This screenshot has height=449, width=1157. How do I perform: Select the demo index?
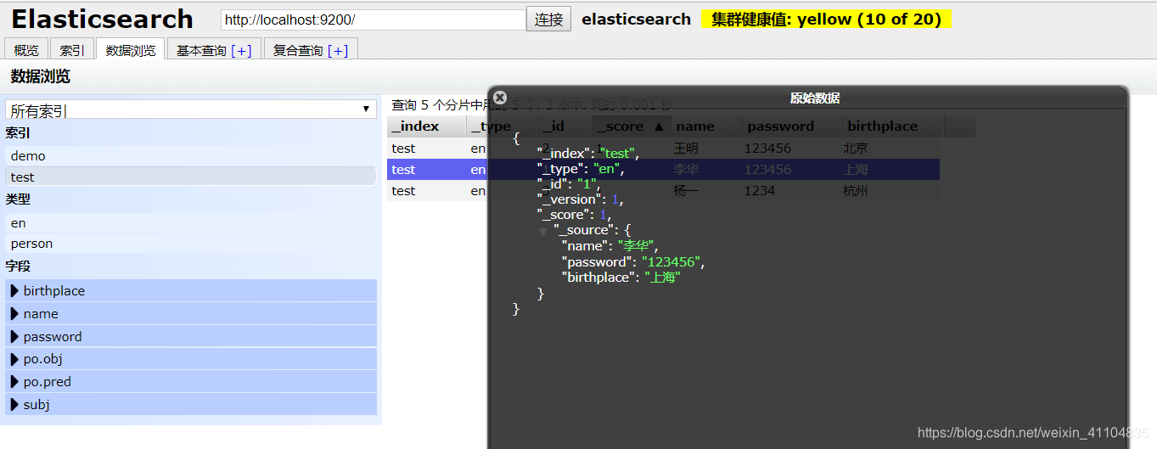point(191,156)
